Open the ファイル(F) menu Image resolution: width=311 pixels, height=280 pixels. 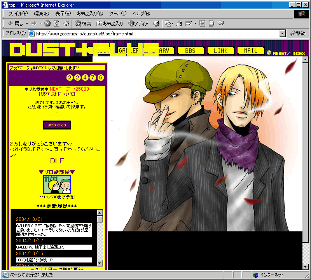click(18, 14)
